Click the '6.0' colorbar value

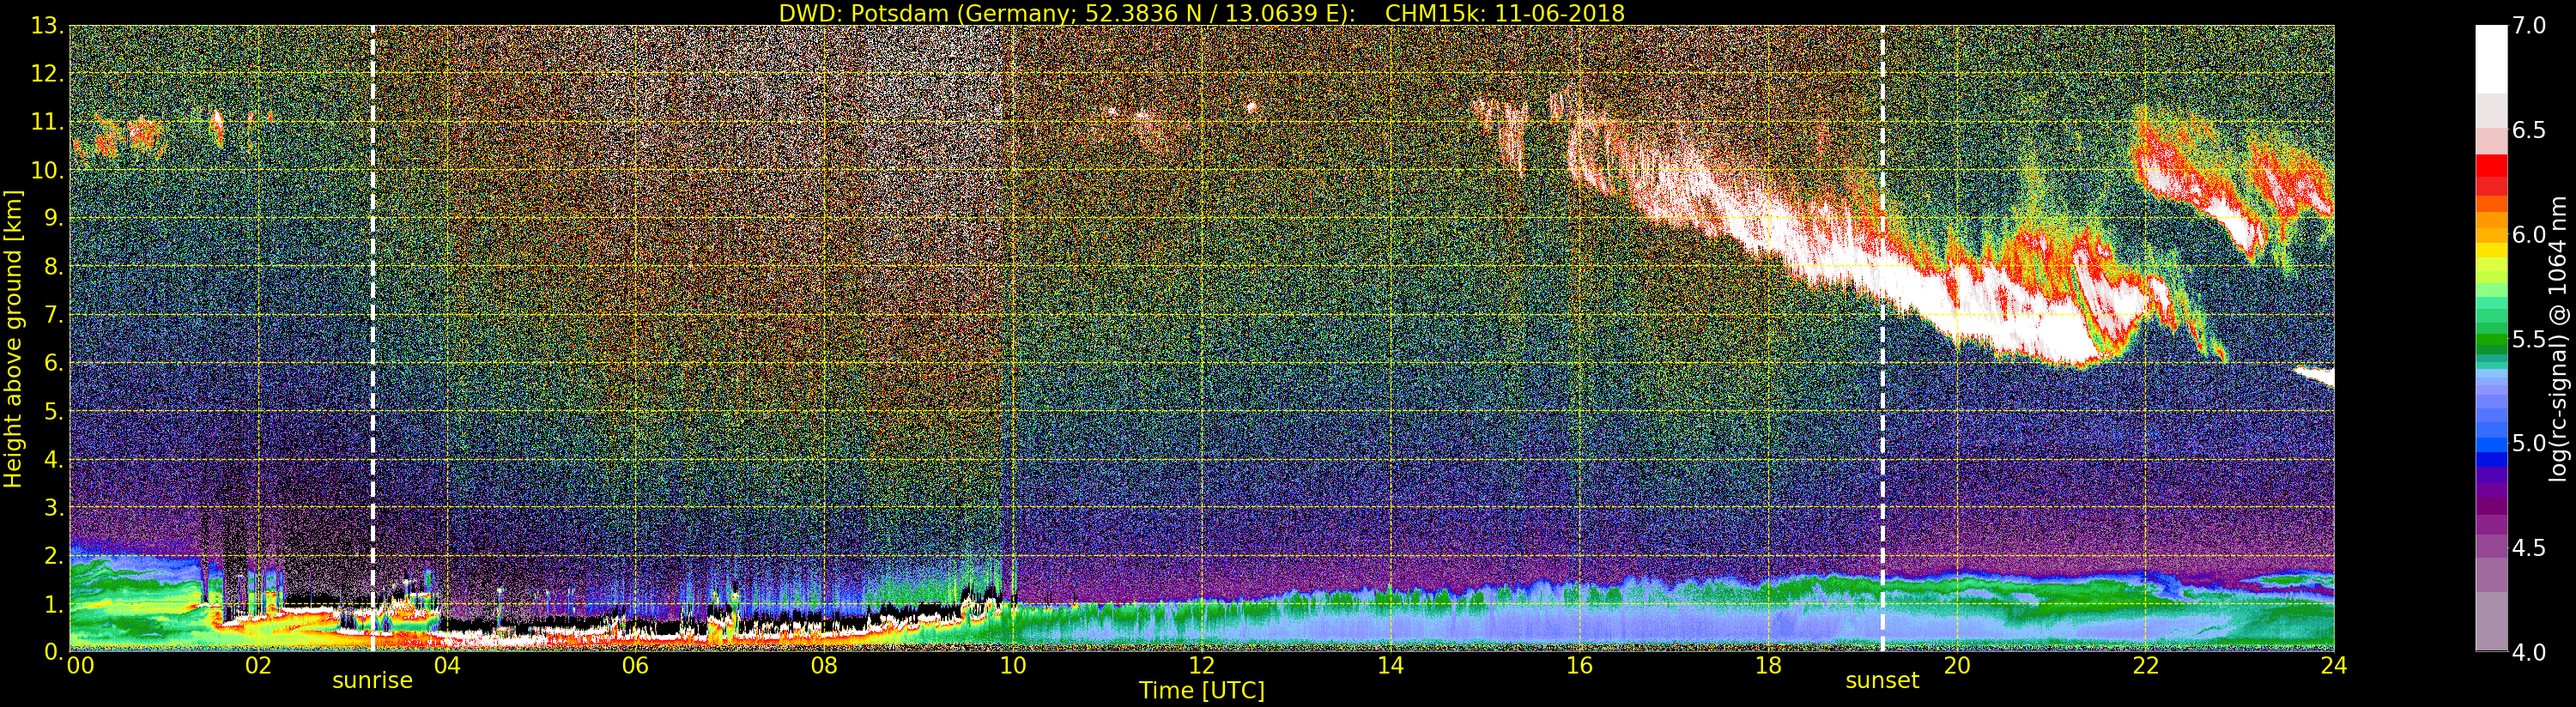(2529, 234)
